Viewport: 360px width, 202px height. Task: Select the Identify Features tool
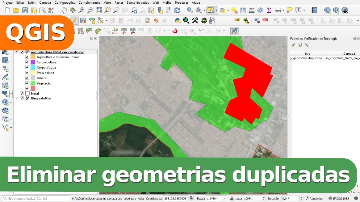190,10
